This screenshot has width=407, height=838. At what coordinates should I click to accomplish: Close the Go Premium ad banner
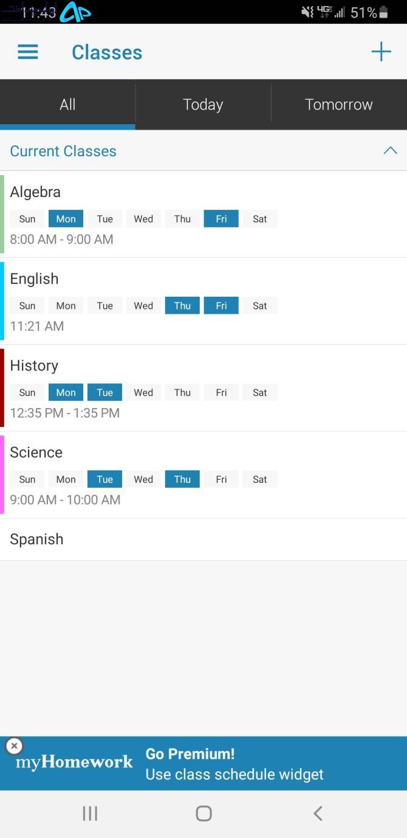pyautogui.click(x=14, y=746)
